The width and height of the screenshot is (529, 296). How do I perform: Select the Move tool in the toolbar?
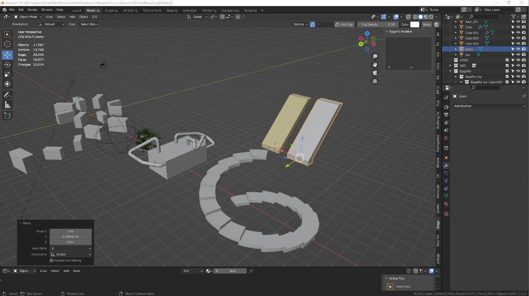(7, 55)
